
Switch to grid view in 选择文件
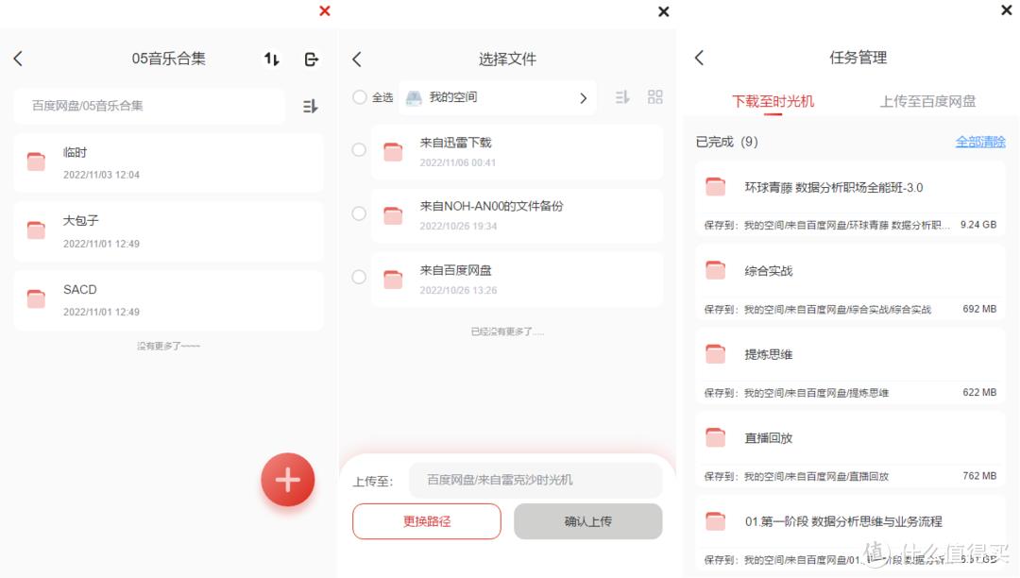pyautogui.click(x=654, y=97)
